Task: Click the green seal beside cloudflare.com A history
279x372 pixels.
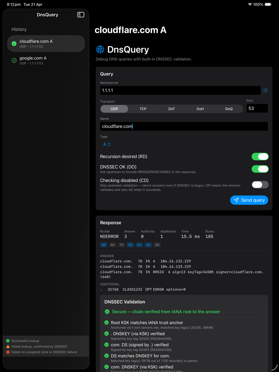Action: (14, 44)
